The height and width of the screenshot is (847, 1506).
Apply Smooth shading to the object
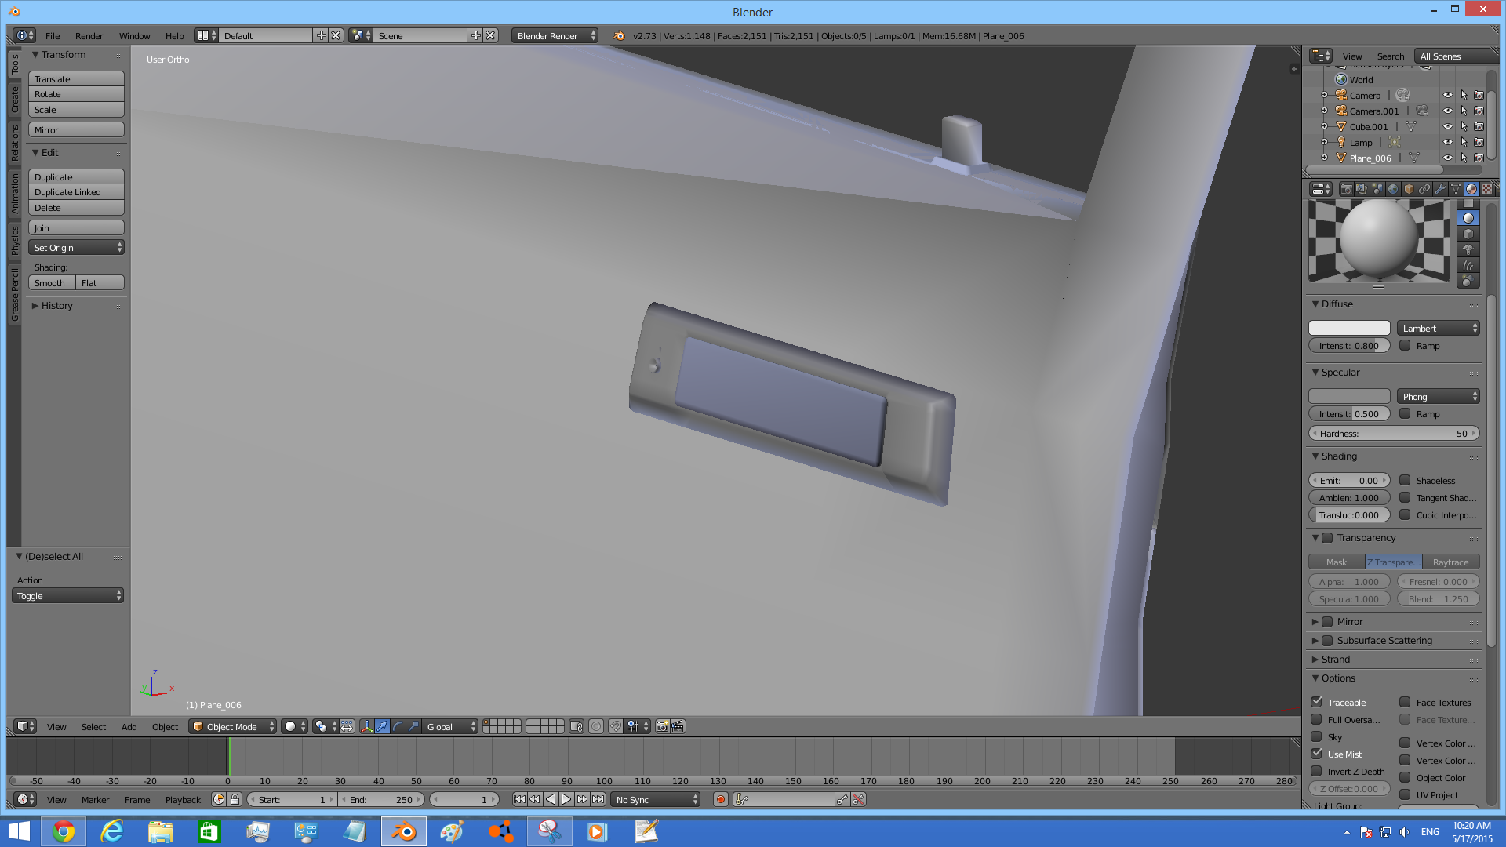[x=52, y=283]
